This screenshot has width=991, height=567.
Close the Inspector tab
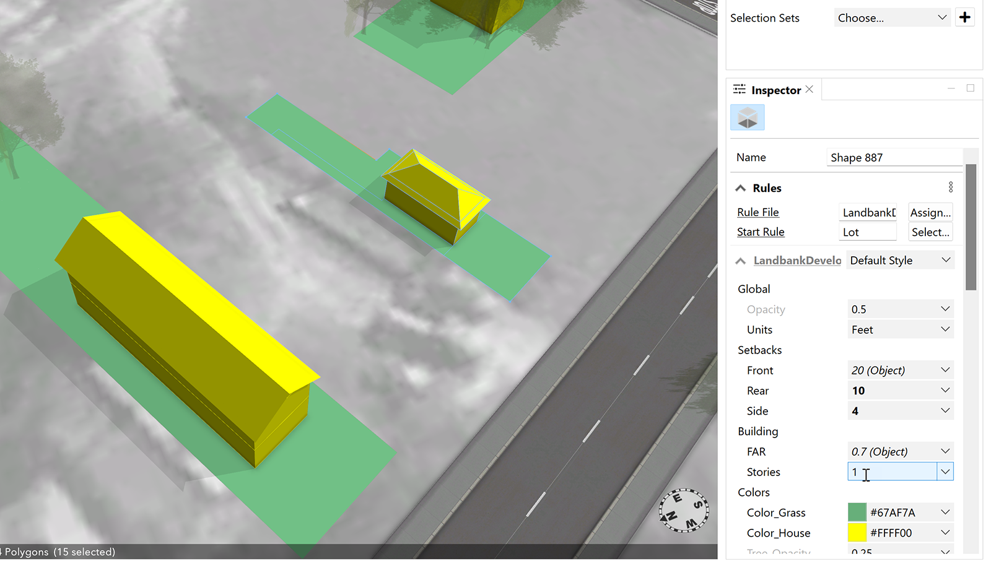(x=810, y=90)
